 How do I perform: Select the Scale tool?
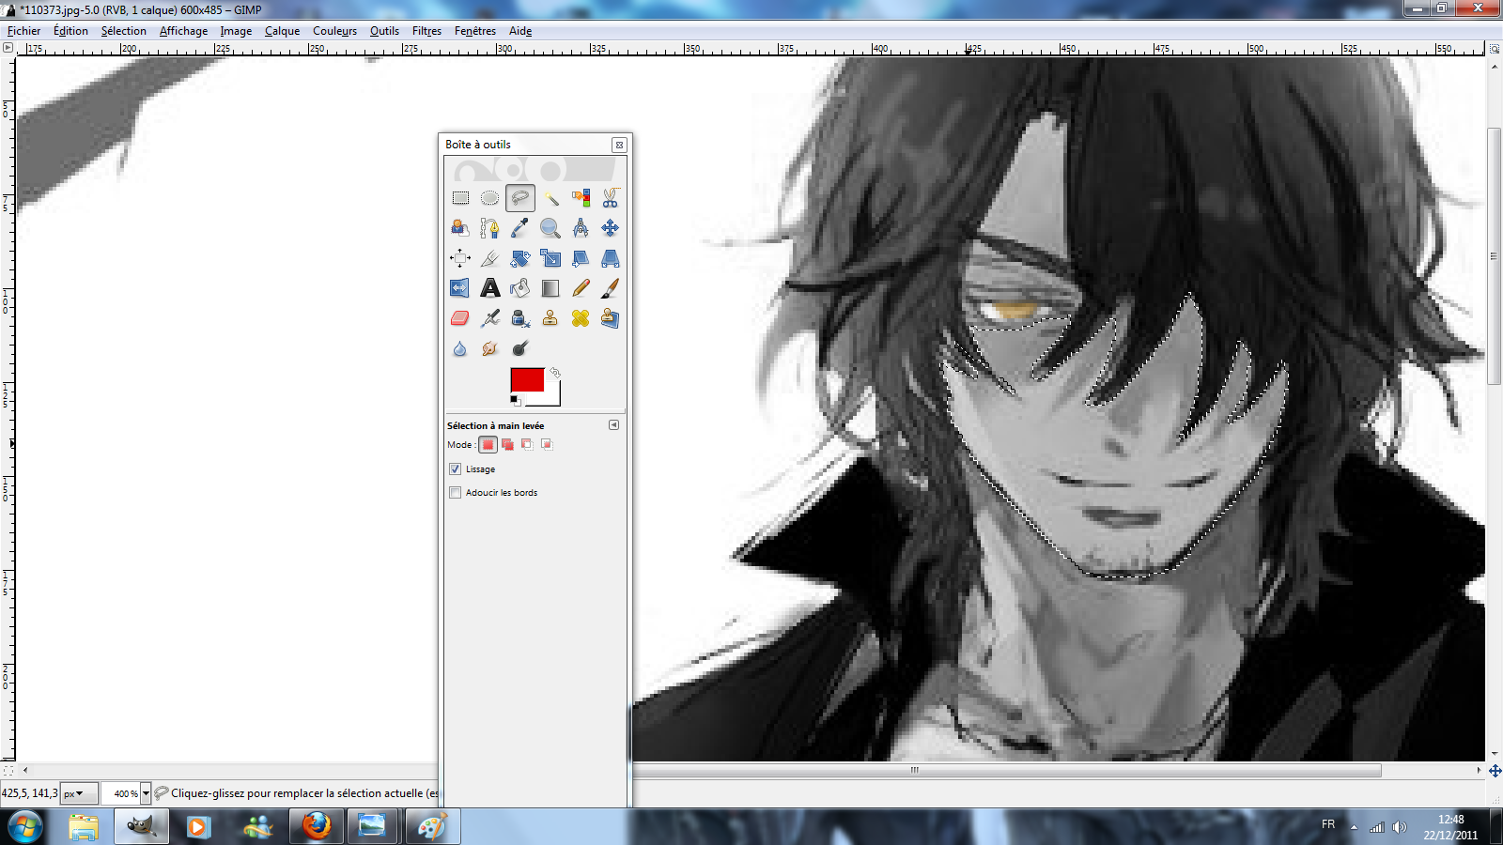click(x=550, y=258)
